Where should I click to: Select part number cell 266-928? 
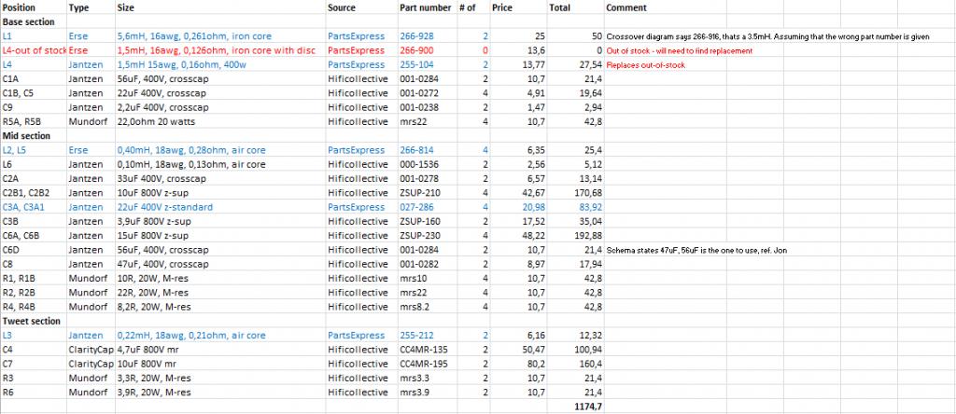tap(426, 36)
